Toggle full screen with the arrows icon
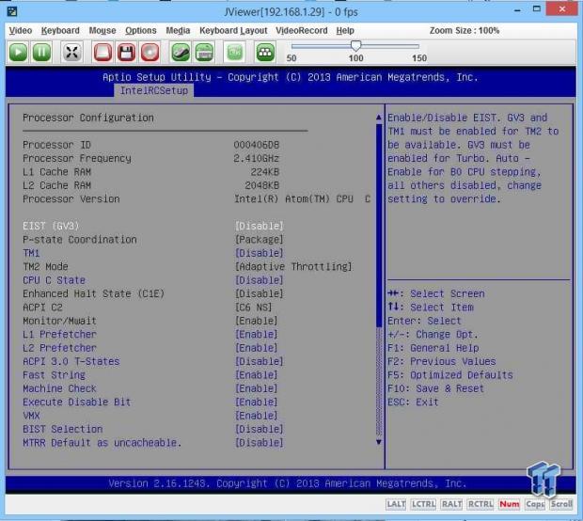 pos(71,52)
